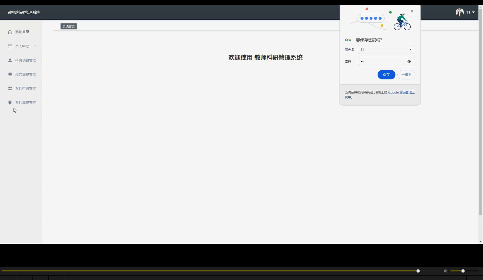The image size is (483, 280).
Task: Click the 专利信息管理 lightbulb icon
Action: (x=10, y=102)
